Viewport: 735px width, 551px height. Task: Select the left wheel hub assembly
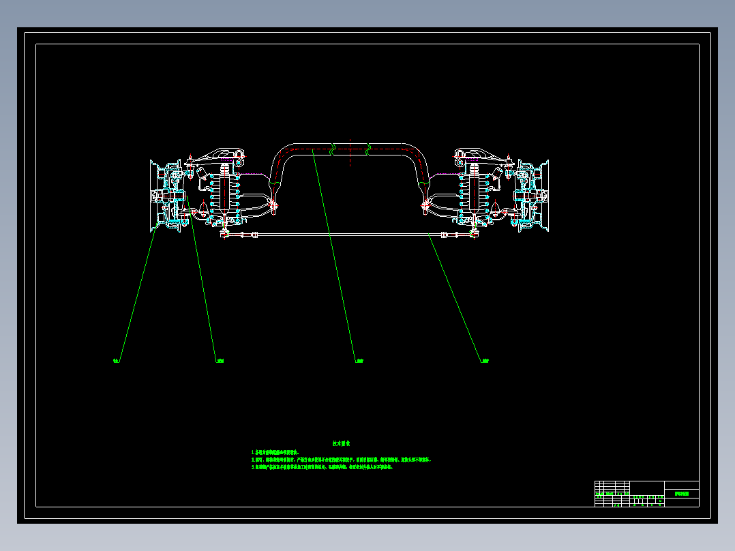pyautogui.click(x=167, y=196)
